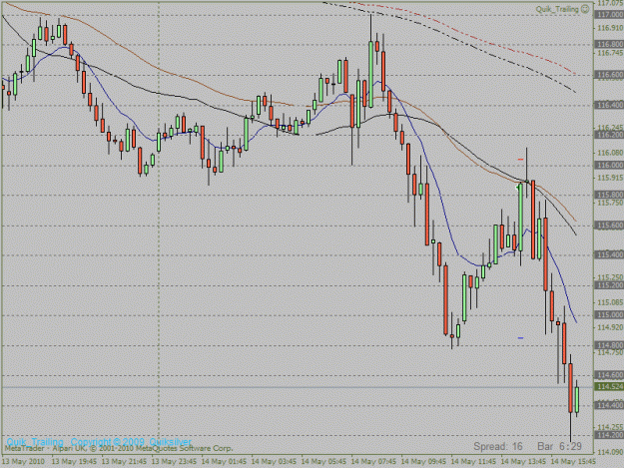Click the Quik_Trailing expert advisor label
The width and height of the screenshot is (624, 468).
(557, 9)
